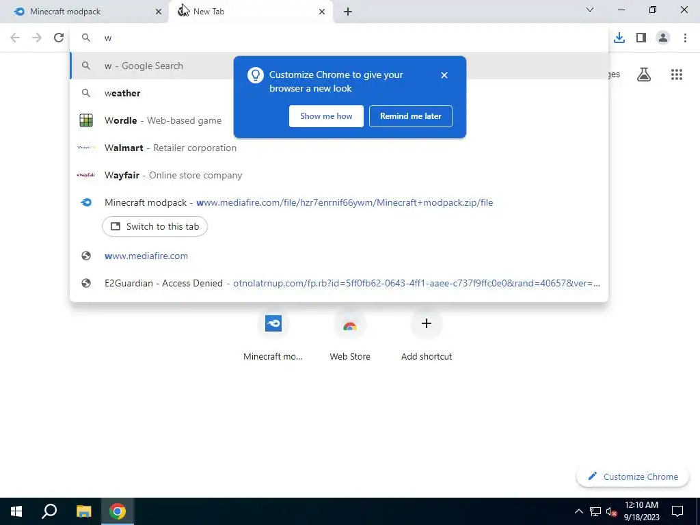Open the Search Labs flask icon

tap(644, 75)
